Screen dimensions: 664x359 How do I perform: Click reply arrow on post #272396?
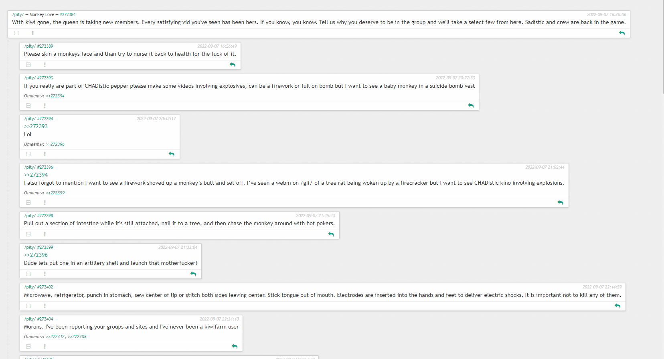coord(561,202)
